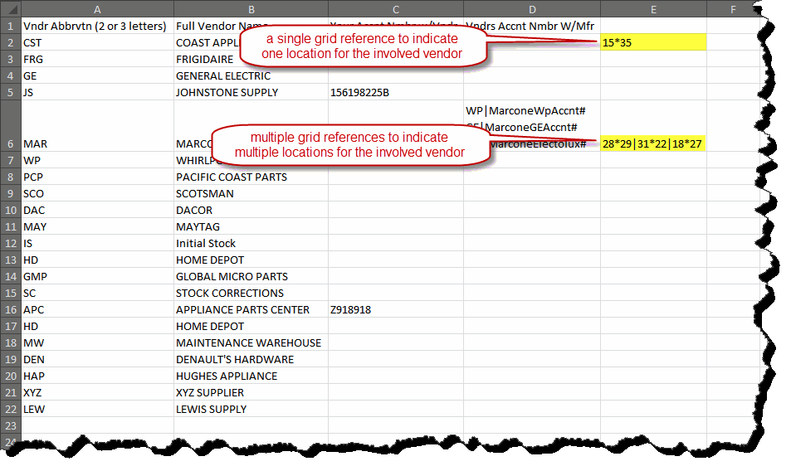Select the DAC abbreviation cell

pyautogui.click(x=97, y=210)
